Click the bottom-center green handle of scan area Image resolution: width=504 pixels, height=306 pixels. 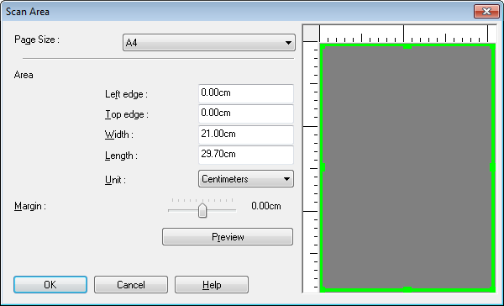coord(407,289)
